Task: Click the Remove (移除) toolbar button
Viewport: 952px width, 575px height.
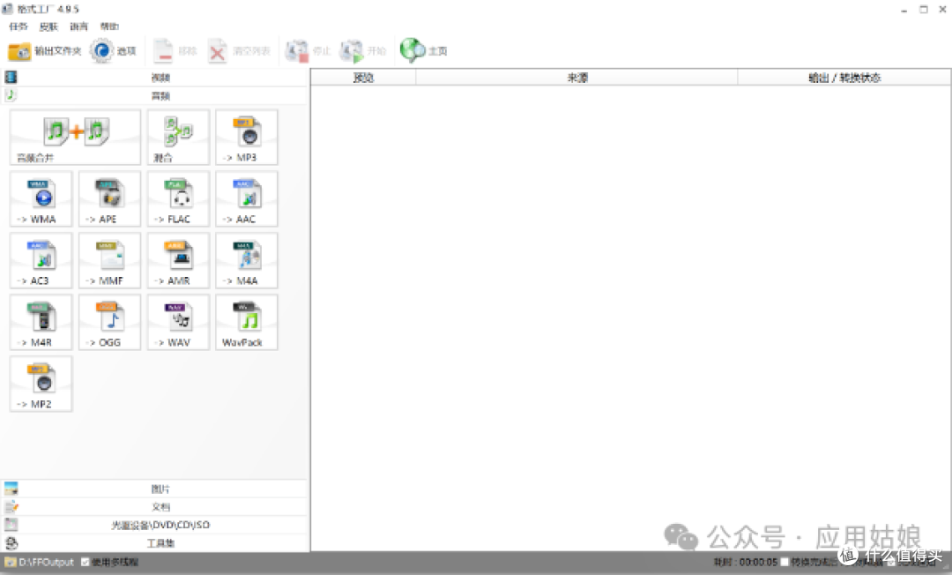Action: coord(175,51)
